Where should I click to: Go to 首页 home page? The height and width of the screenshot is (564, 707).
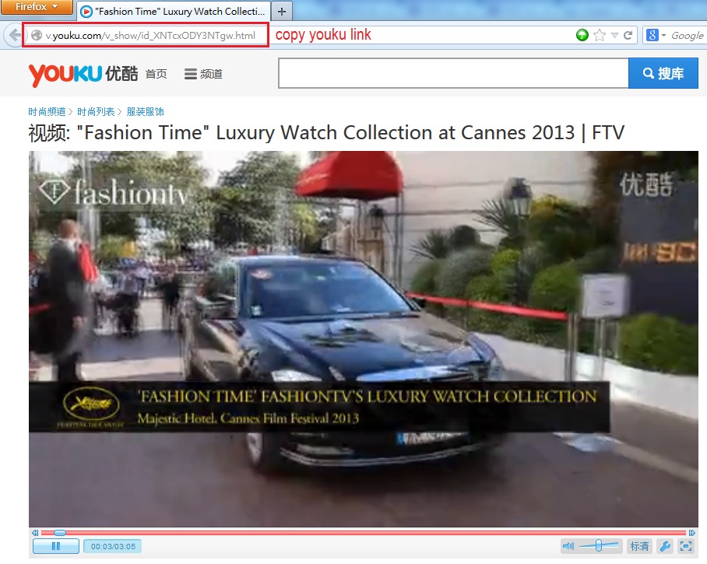[x=156, y=74]
